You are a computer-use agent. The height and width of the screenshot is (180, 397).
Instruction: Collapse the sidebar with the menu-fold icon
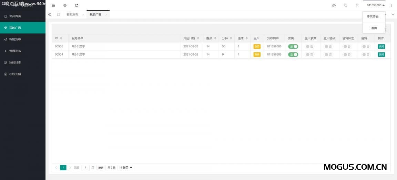tap(53, 5)
